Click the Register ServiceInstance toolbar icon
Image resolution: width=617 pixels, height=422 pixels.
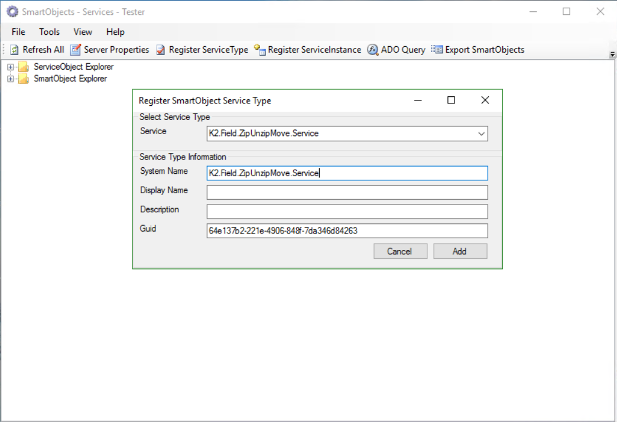tap(260, 50)
